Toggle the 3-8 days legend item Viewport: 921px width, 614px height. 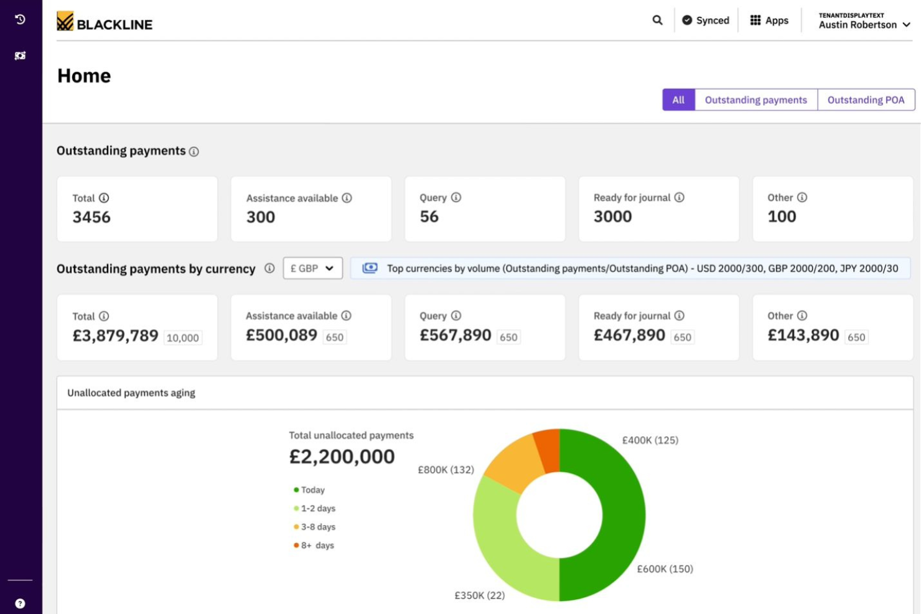coord(317,527)
